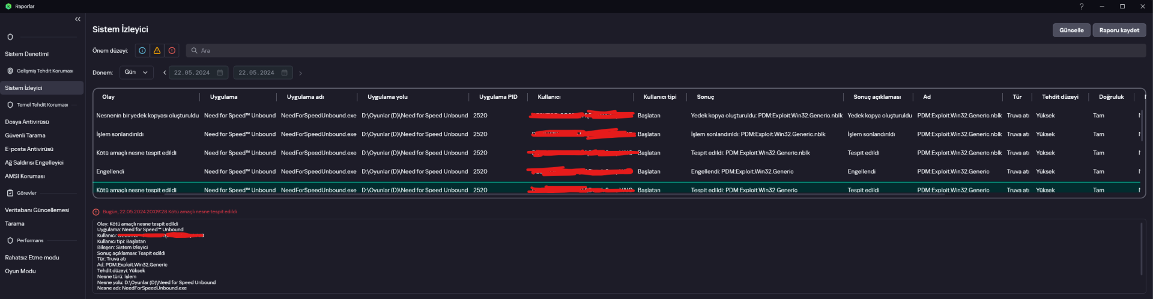Open Güvenli Tarama report
The height and width of the screenshot is (299, 1153).
[25, 135]
